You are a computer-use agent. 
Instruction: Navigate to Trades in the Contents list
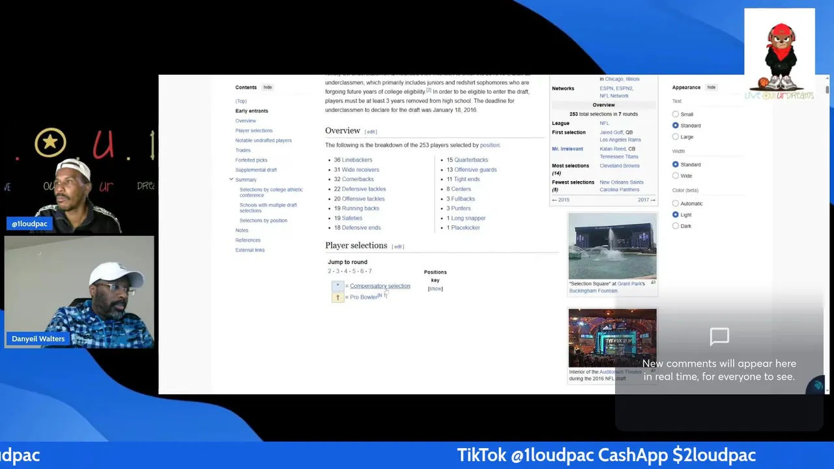point(243,150)
